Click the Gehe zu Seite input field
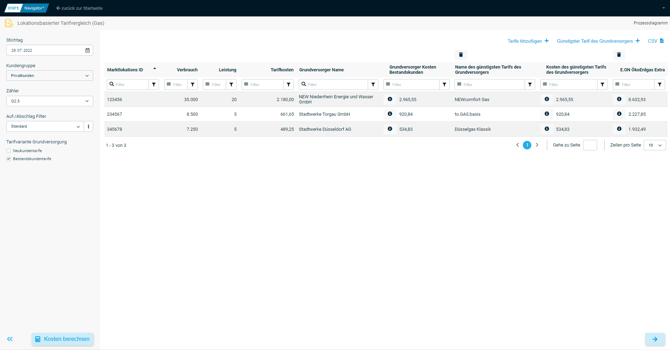Screen dimensions: 670x350 (x=590, y=145)
